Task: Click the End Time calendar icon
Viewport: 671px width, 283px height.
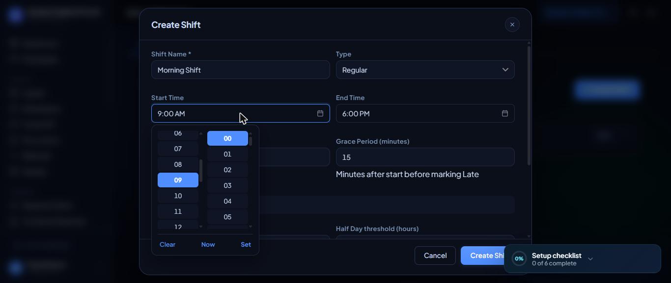Action: pyautogui.click(x=504, y=113)
